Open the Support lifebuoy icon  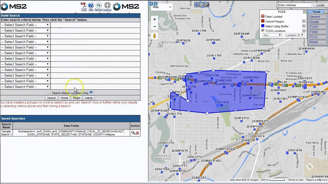pyautogui.click(x=107, y=5)
